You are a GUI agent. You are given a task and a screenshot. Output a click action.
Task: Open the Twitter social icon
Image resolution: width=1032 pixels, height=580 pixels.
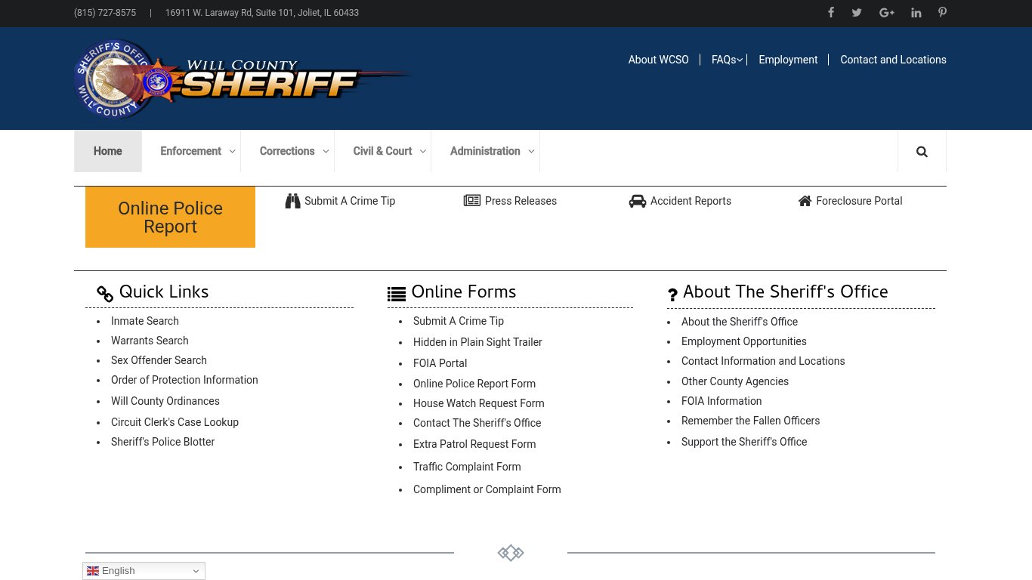coord(857,12)
